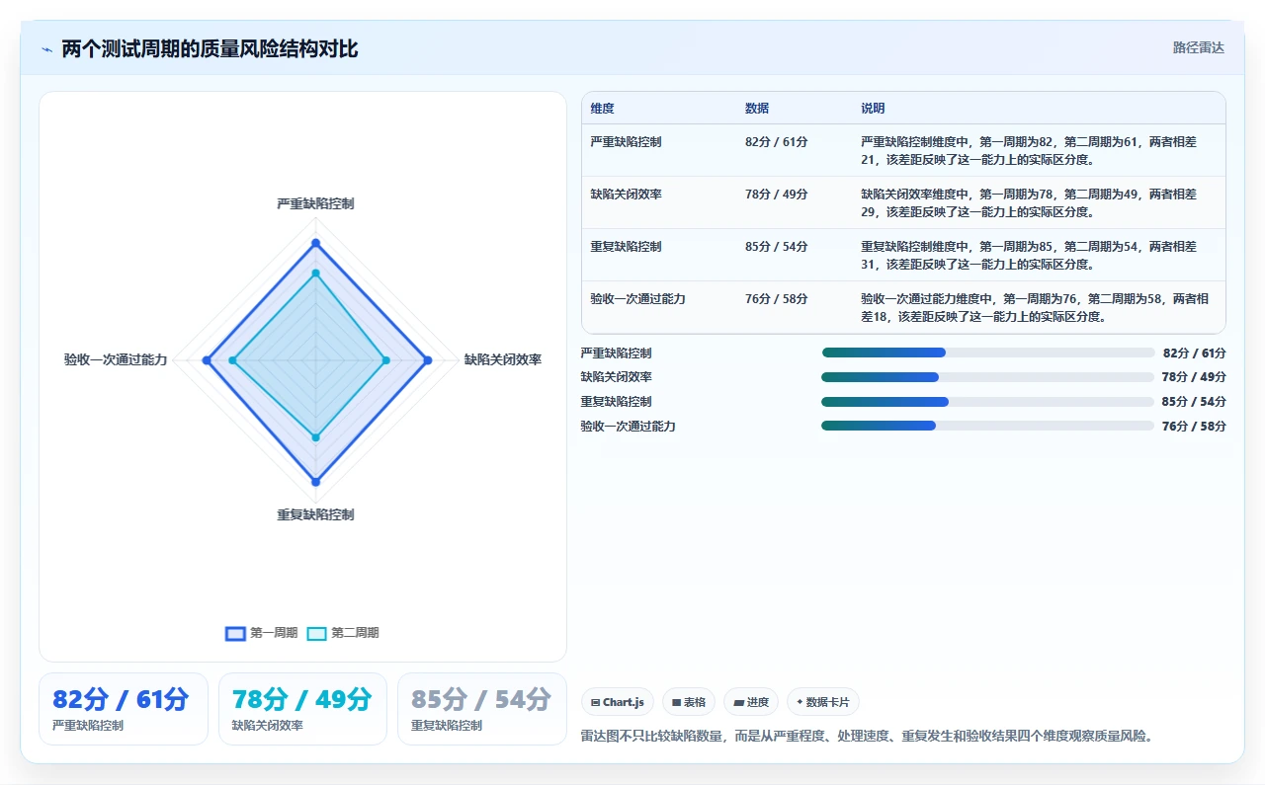Click table cell 重复缺陷控制
Viewport: 1265px width, 785px height.
(x=626, y=247)
